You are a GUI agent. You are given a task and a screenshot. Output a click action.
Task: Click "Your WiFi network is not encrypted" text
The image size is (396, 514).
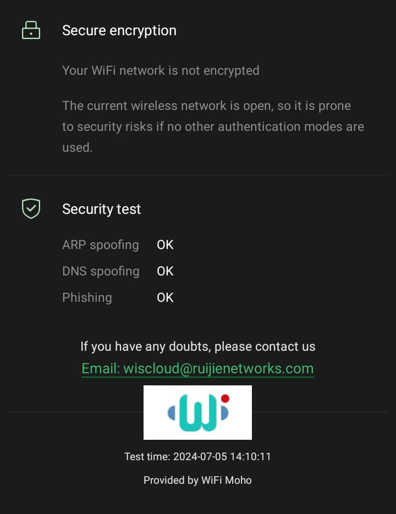pos(161,70)
